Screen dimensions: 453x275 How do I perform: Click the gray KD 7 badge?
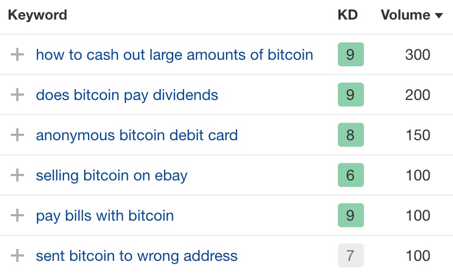(x=350, y=255)
